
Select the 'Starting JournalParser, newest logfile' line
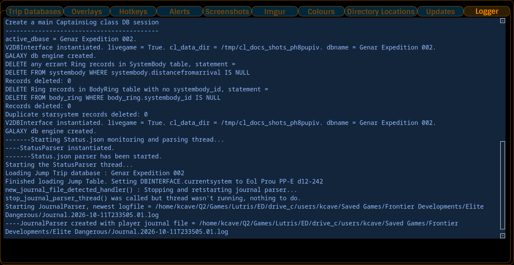[x=244, y=211]
